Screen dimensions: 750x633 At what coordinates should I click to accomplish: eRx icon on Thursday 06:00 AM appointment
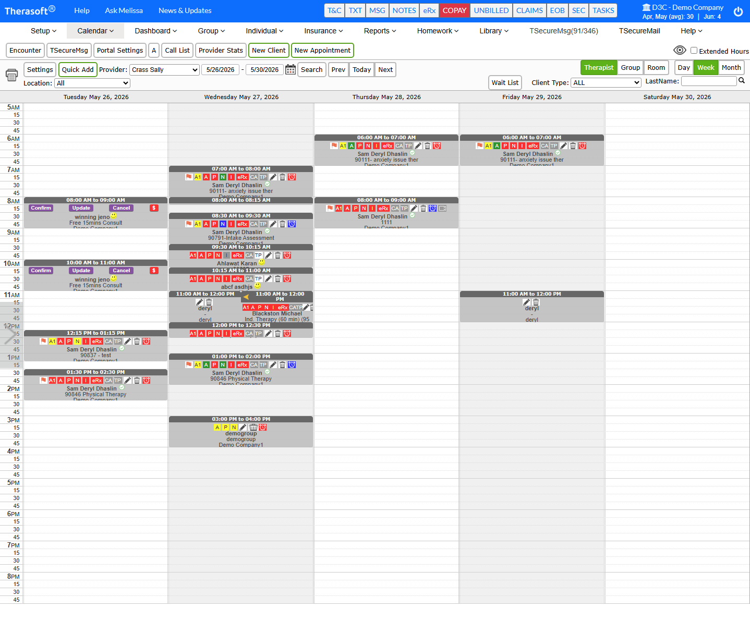(x=388, y=146)
